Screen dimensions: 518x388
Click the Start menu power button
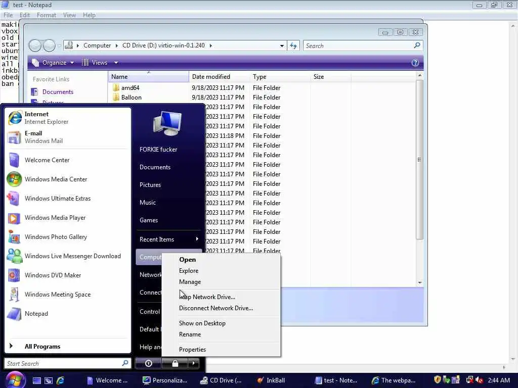pos(148,363)
